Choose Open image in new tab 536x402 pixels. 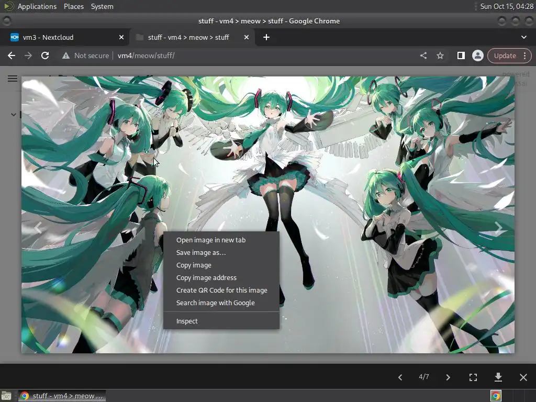(x=221, y=240)
